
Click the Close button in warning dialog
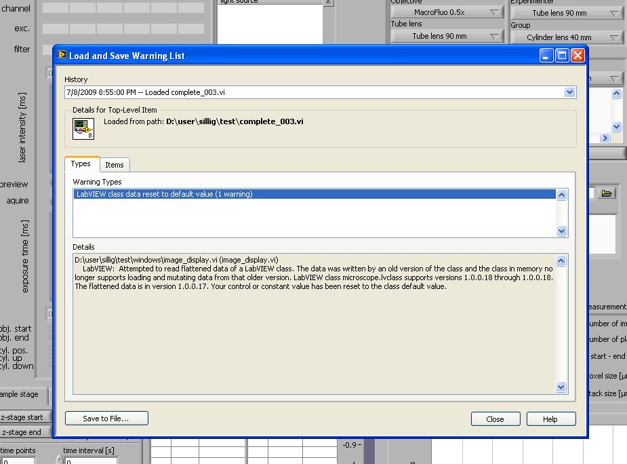tap(495, 419)
